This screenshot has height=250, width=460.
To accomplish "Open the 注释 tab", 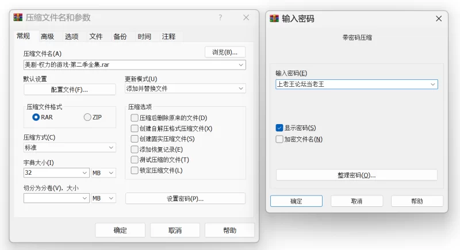I will (x=168, y=37).
